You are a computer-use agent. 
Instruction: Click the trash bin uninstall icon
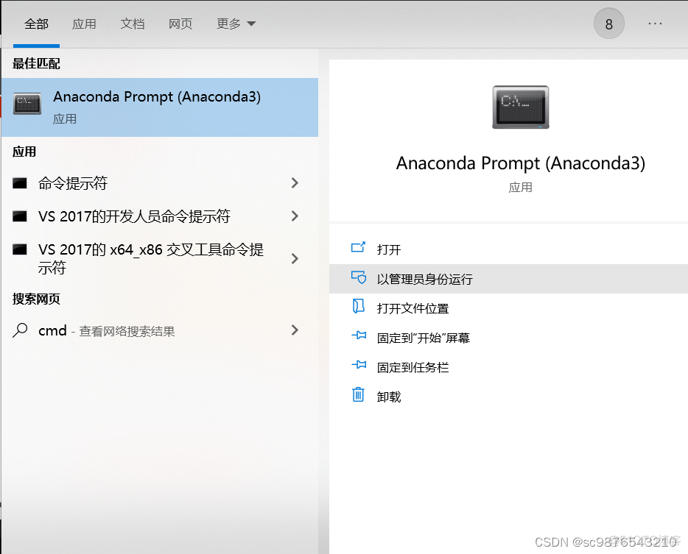358,394
